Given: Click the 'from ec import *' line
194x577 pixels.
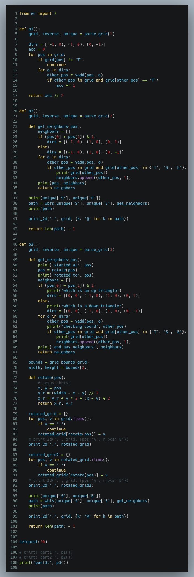Looking at the screenshot, I should [38, 13].
